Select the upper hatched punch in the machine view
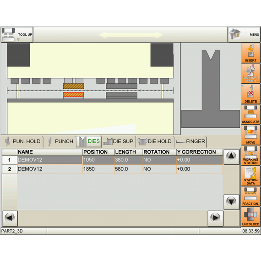Viewport: 261px width, 261px height. click(73, 86)
